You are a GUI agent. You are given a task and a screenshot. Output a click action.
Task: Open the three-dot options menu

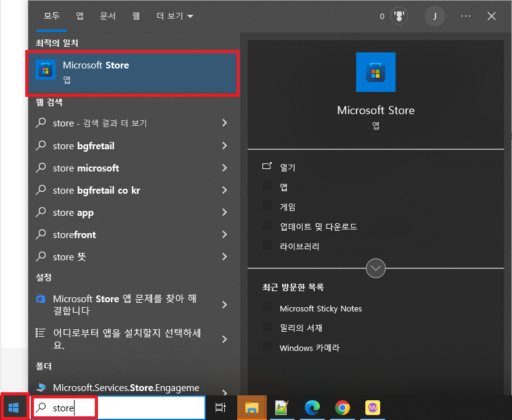466,16
